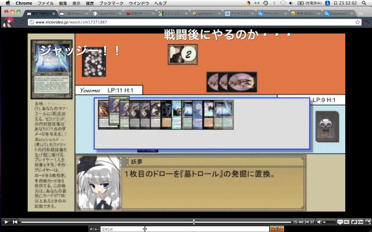The image size is (372, 232).
Task: Click the Time Machine icon in menu bar
Action: [266, 3]
